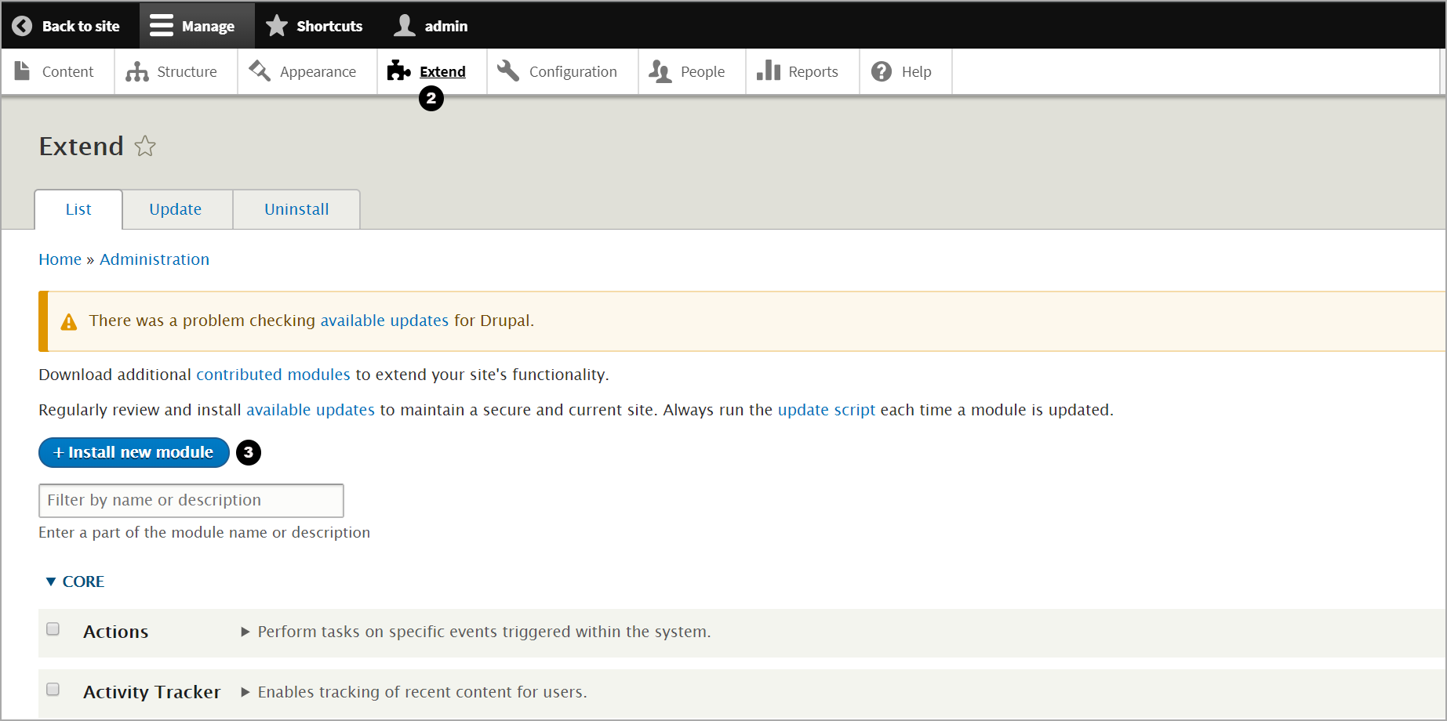
Task: Open Reports via the bar chart icon
Action: coord(769,71)
